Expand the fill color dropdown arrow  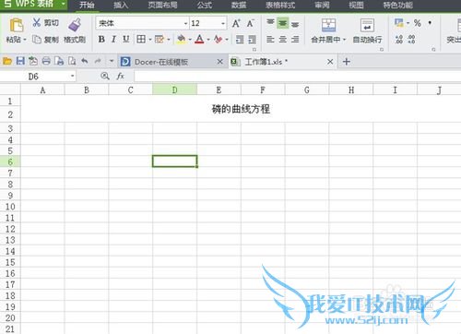tap(190, 40)
